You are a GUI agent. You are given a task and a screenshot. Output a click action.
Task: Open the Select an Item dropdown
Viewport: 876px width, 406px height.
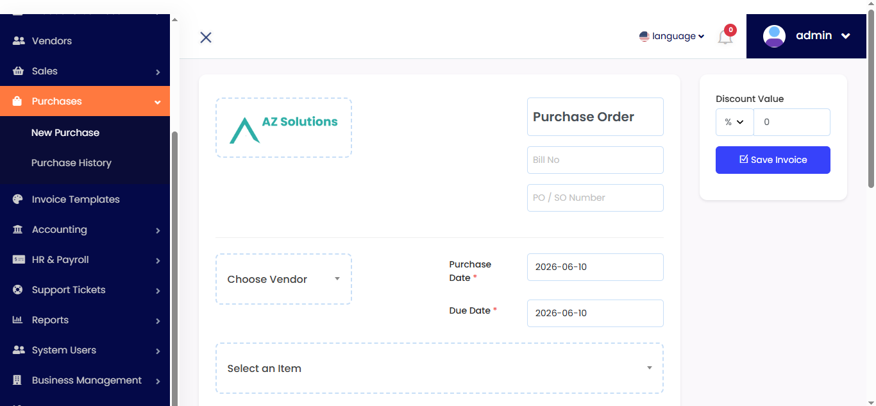point(439,368)
